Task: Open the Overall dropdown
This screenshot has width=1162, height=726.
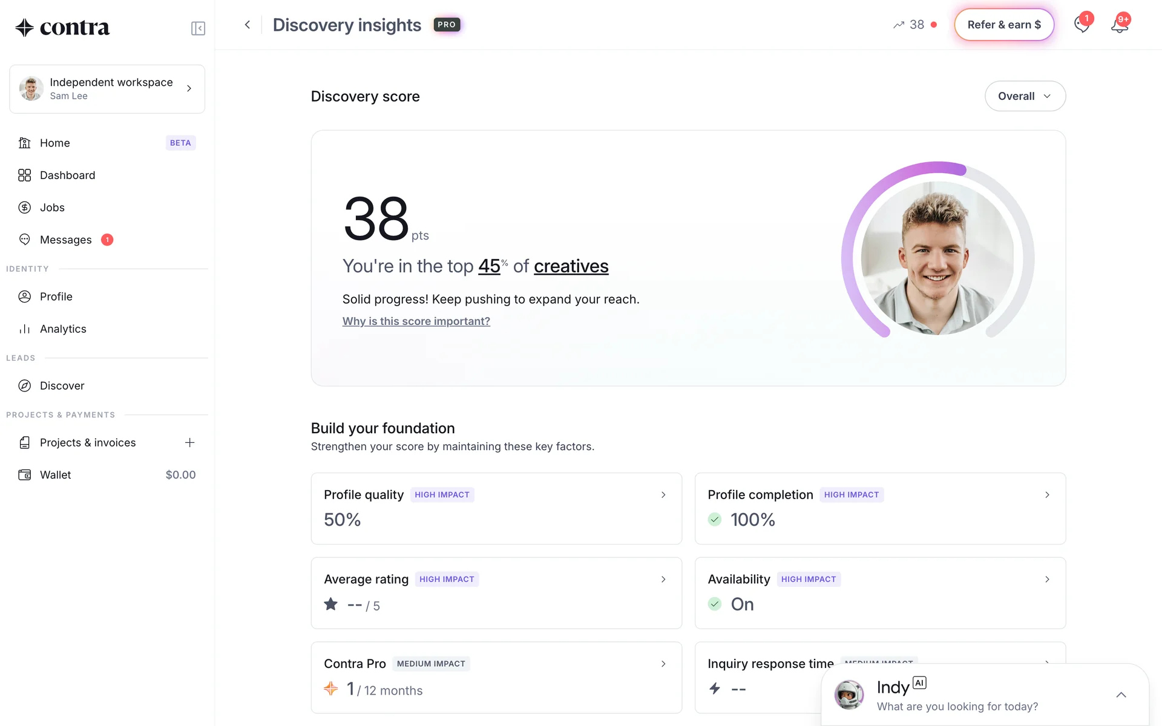Action: pyautogui.click(x=1025, y=96)
